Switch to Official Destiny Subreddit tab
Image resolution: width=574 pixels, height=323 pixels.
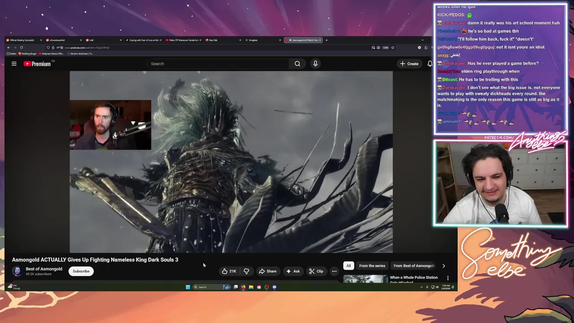[24, 40]
